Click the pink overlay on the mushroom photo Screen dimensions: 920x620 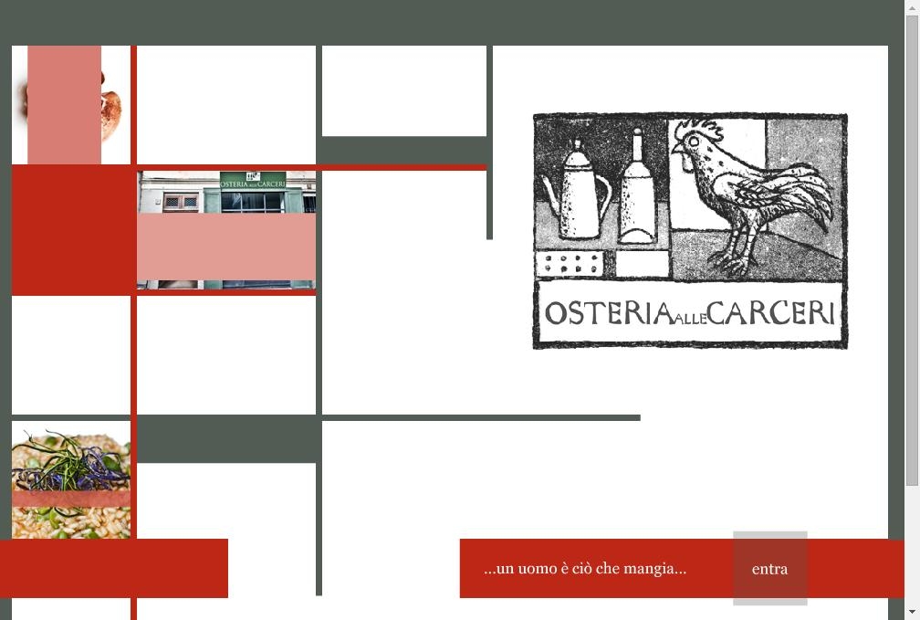65,104
